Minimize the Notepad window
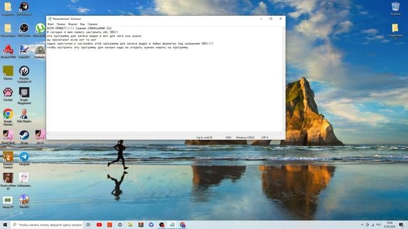Viewport: 408px width, 229px height. coord(261,18)
